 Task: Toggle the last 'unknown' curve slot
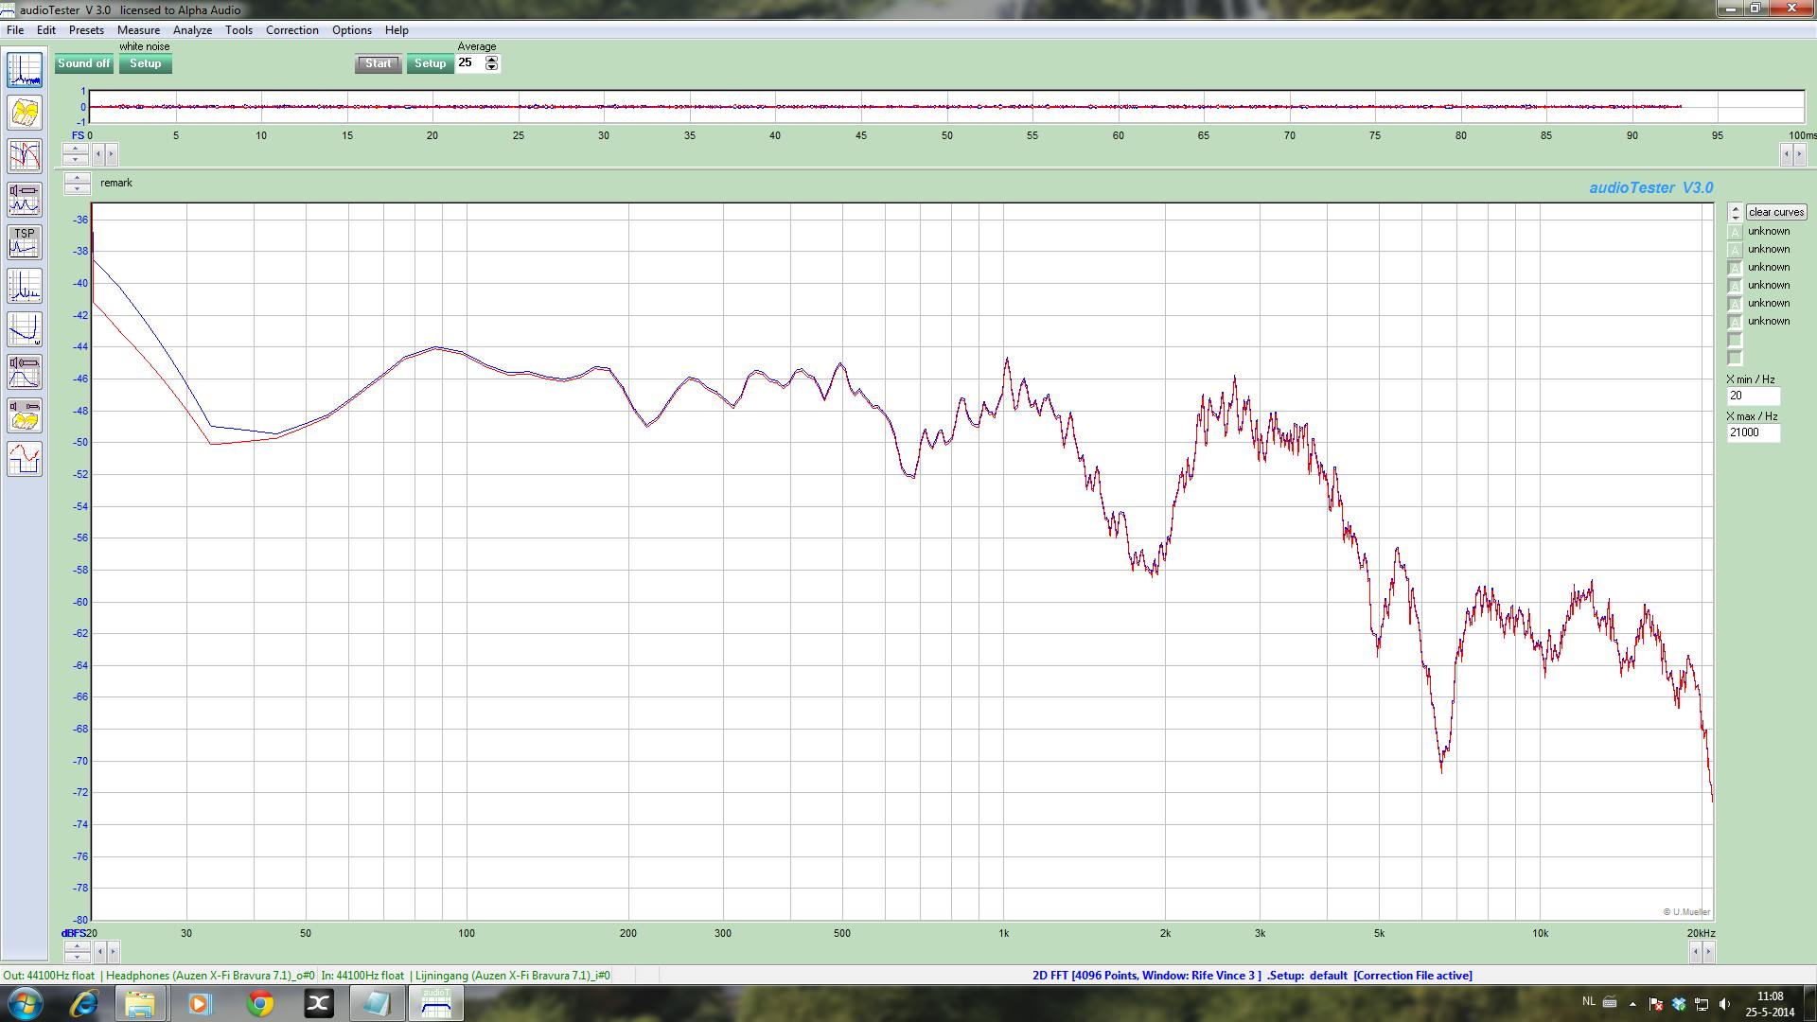click(1735, 322)
